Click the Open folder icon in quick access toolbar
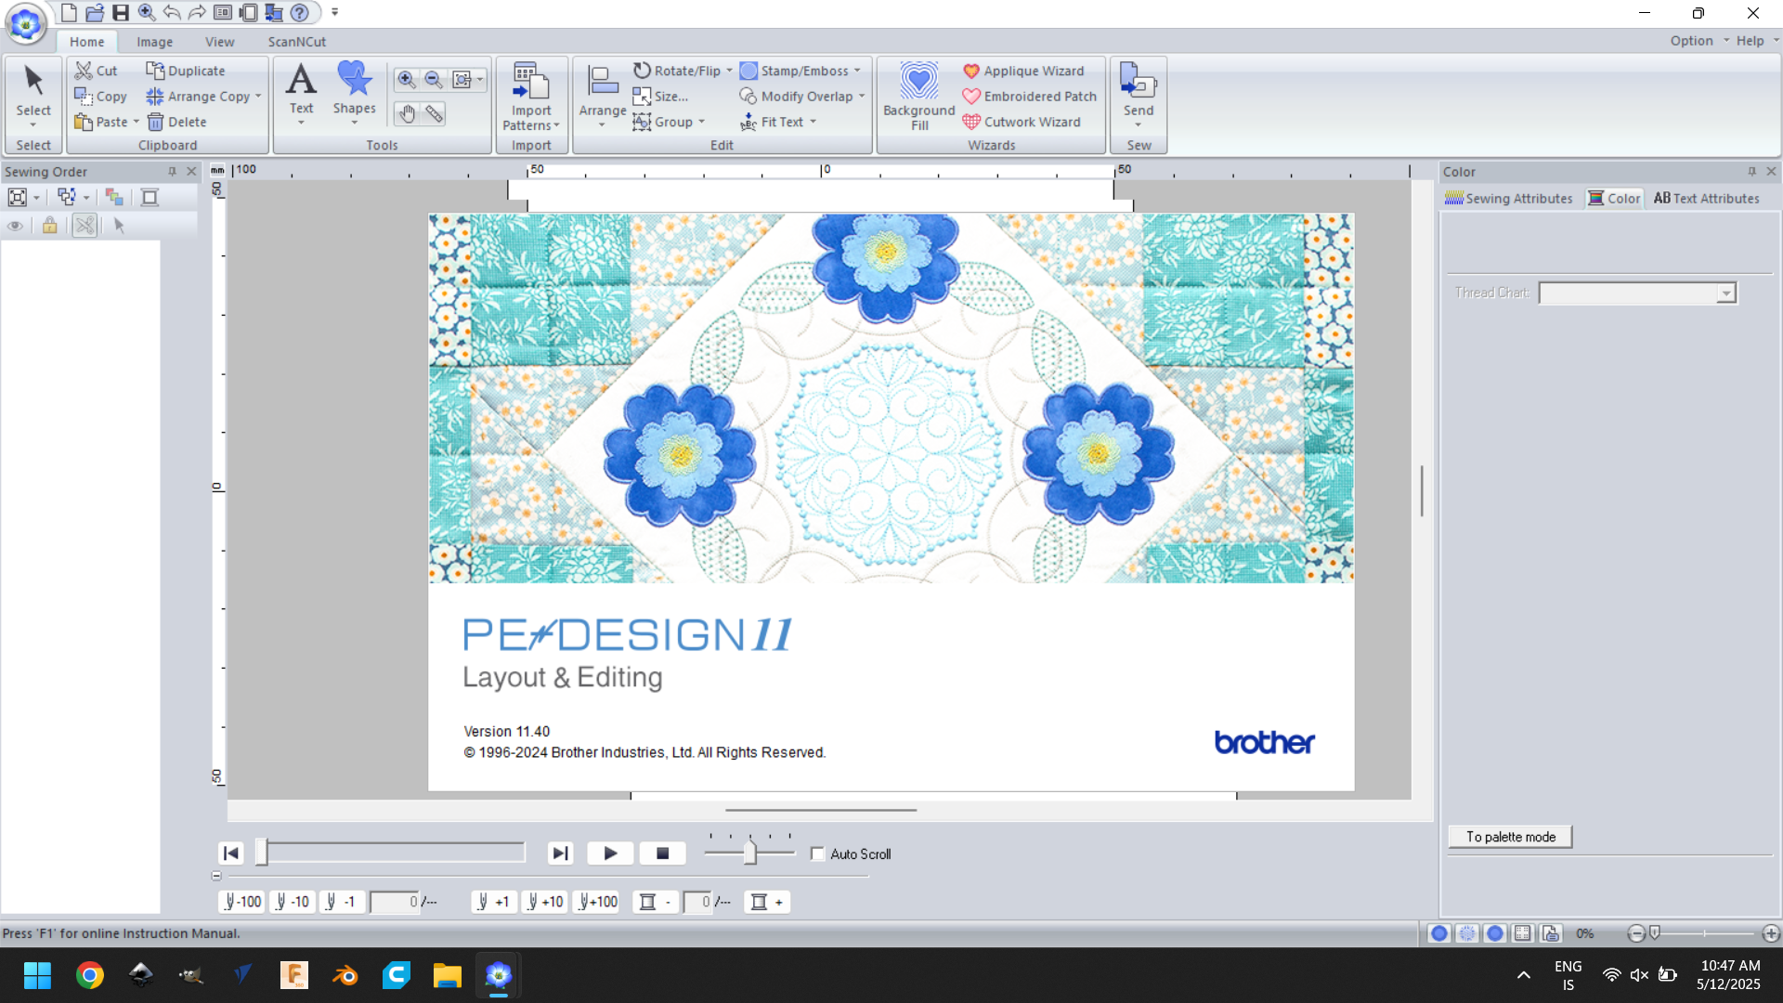This screenshot has width=1783, height=1003. tap(95, 12)
